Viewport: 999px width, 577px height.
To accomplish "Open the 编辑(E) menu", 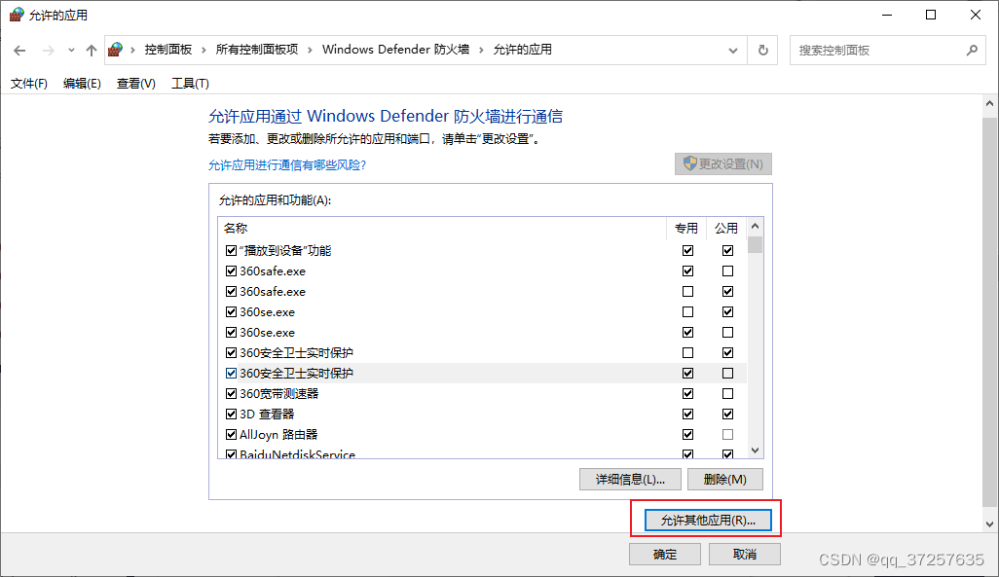I will (82, 84).
